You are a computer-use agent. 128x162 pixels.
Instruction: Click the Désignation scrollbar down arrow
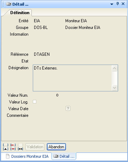coord(114,88)
